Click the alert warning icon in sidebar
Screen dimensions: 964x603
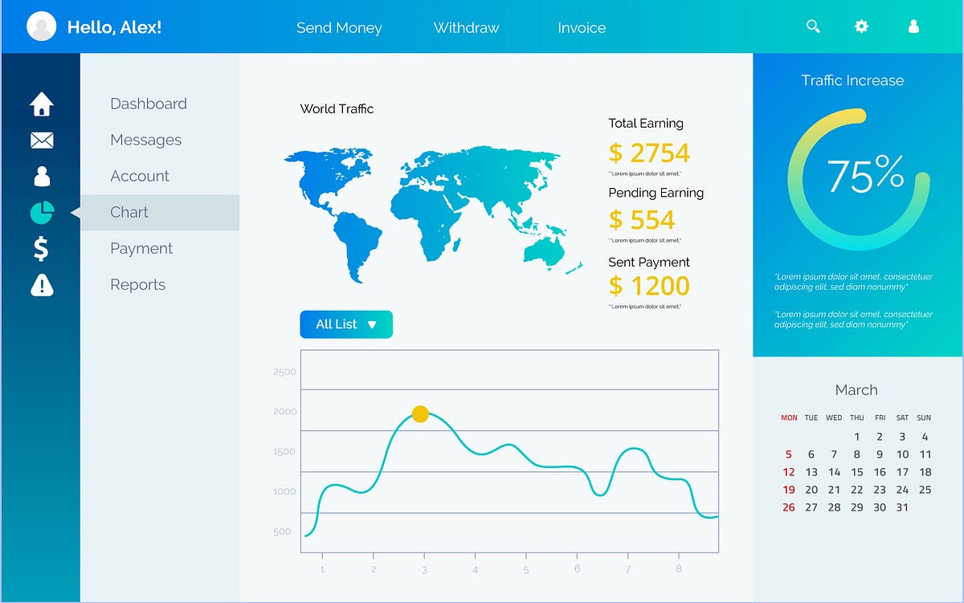(x=41, y=284)
